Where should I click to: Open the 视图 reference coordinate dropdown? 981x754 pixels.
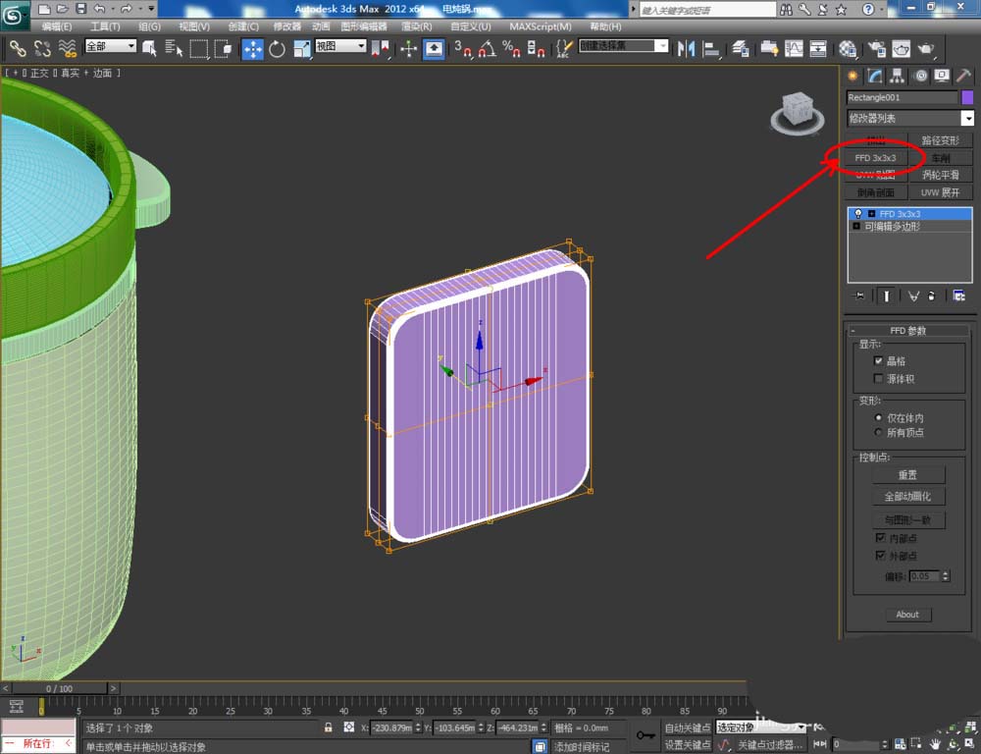point(340,46)
